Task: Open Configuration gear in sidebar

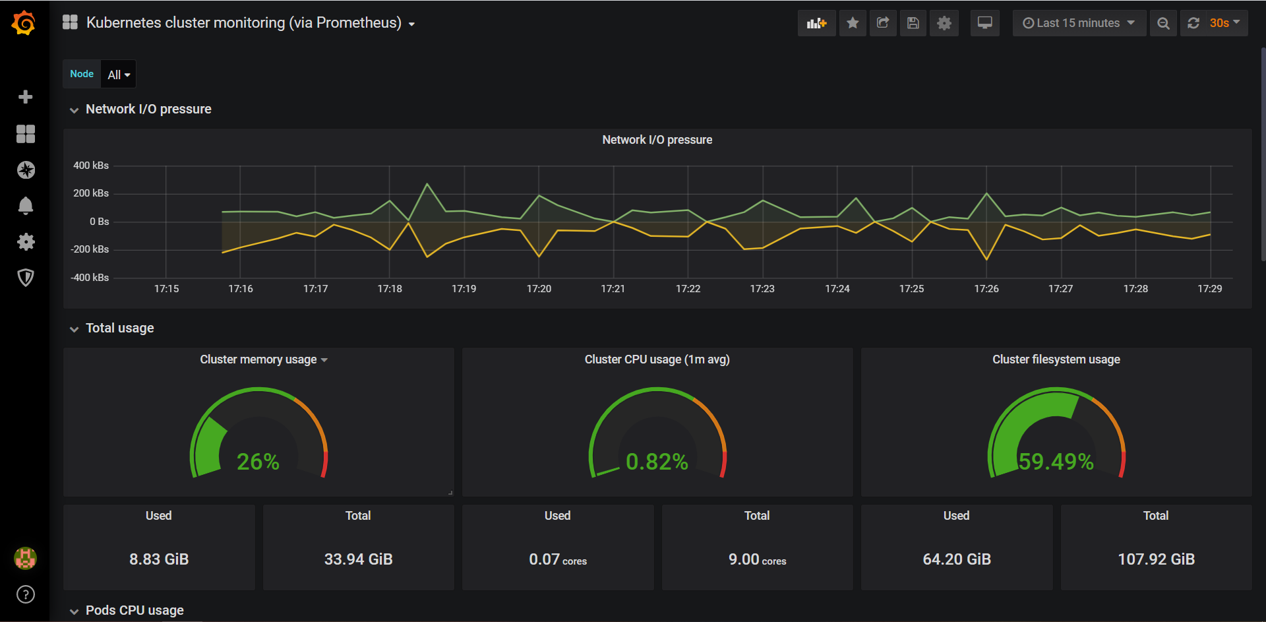Action: (x=25, y=241)
